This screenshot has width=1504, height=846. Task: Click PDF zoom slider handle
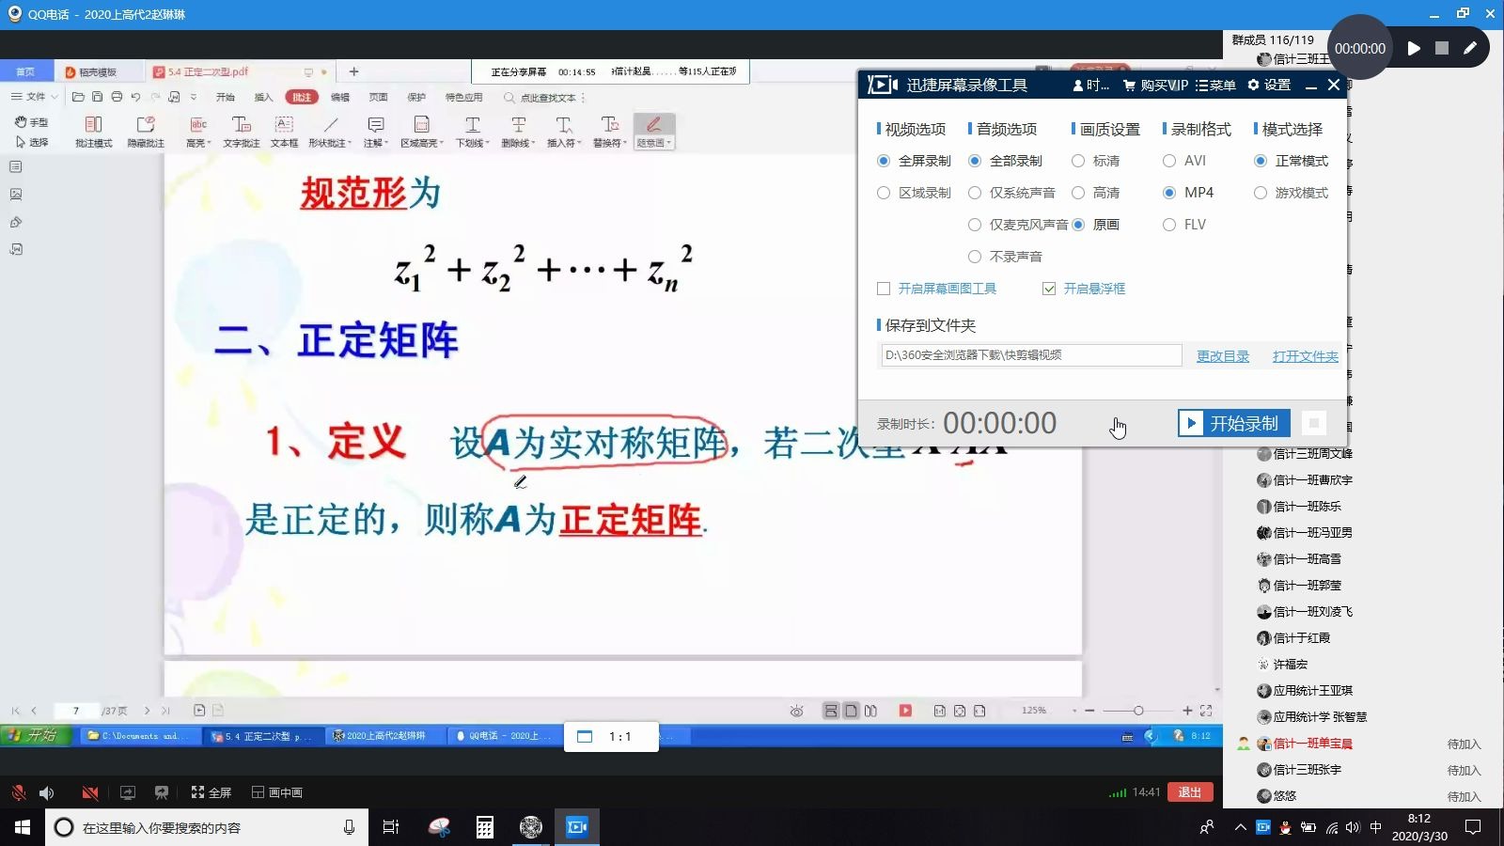1138,711
